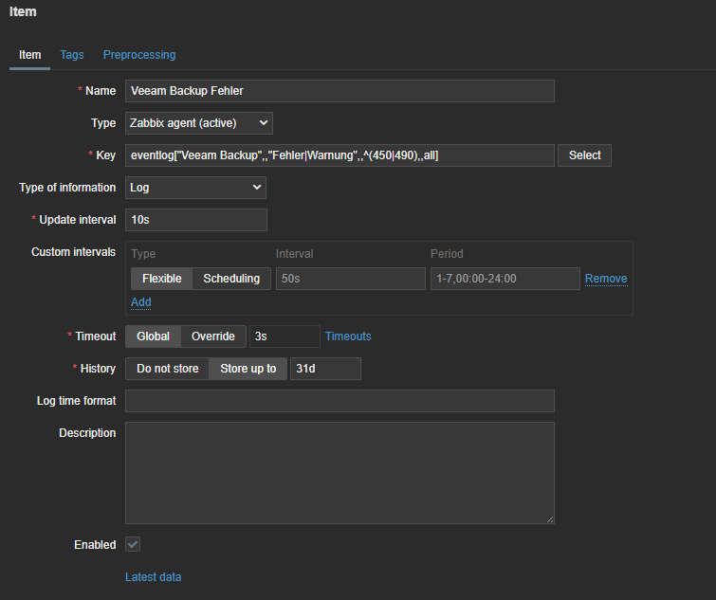
Task: Click the Name input field
Action: [340, 91]
